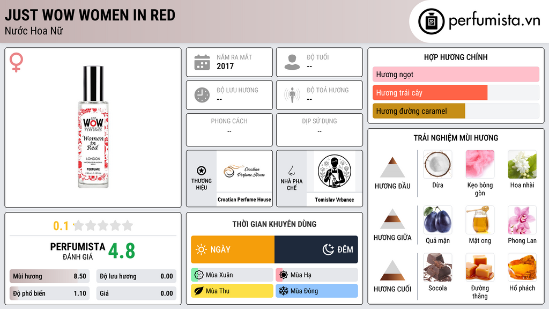Image resolution: width=549 pixels, height=309 pixels.
Task: Open the Phong Lan orchid note image
Action: click(522, 220)
